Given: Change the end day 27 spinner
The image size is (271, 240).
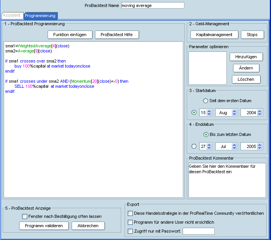Looking at the screenshot, I should point(209,146).
